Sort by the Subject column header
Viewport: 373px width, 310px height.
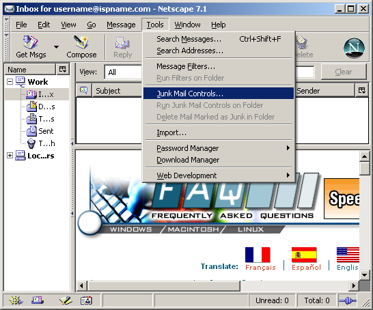coord(117,91)
